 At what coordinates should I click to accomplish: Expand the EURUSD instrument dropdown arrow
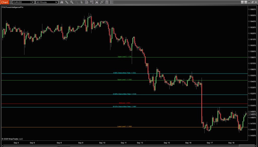coord(33,2)
